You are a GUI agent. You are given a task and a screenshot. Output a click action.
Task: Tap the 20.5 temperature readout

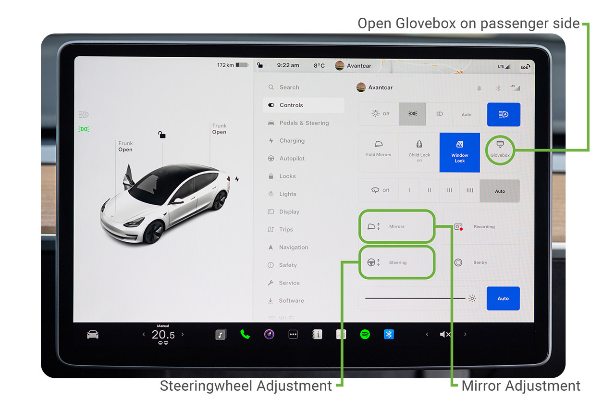[x=163, y=335]
